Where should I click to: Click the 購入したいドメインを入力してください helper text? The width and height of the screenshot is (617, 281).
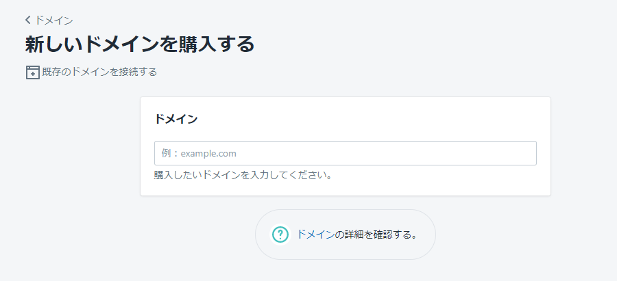point(243,175)
